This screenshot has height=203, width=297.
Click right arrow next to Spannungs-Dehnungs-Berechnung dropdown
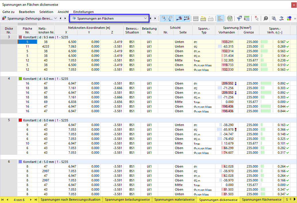pos(65,18)
